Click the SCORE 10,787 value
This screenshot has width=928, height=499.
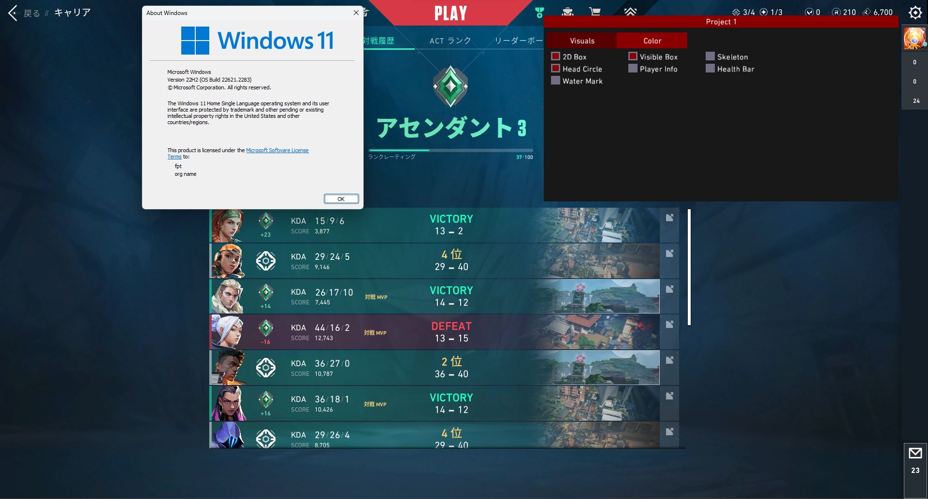[x=324, y=374]
